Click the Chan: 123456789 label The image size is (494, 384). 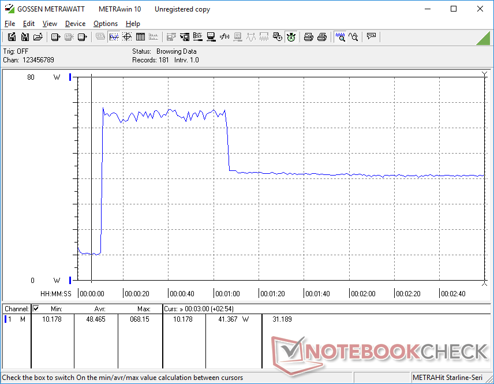click(x=29, y=60)
